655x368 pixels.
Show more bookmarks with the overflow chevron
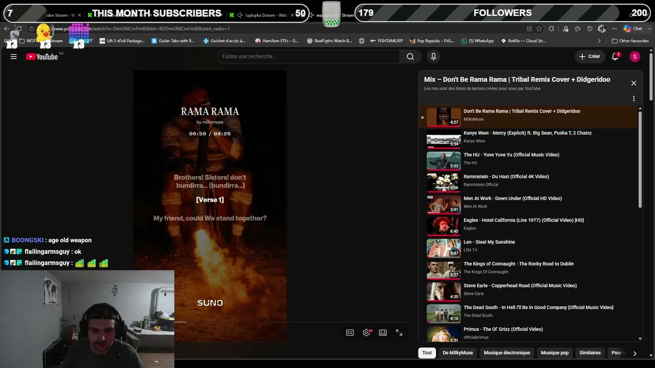(x=599, y=41)
